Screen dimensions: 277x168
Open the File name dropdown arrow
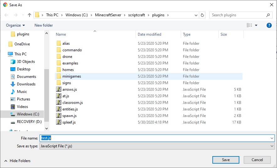click(x=272, y=138)
